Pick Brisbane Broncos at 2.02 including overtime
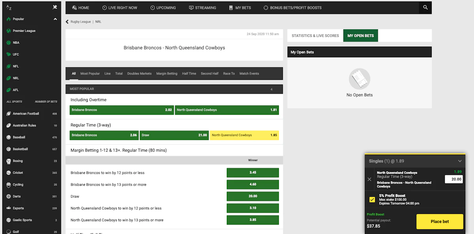474x234 pixels. (122, 110)
